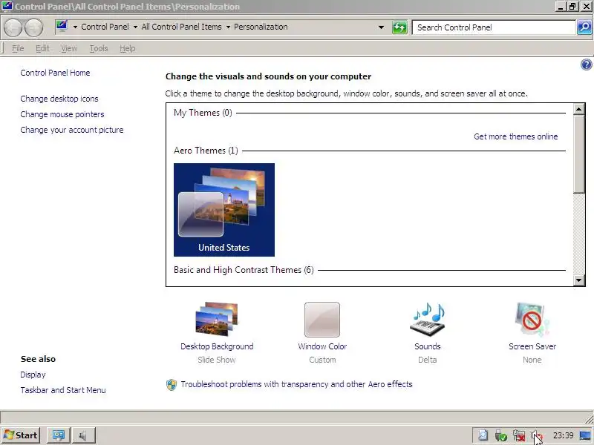Viewport: 594px width, 445px height.
Task: Open the Window Color swatch
Action: [x=322, y=320]
